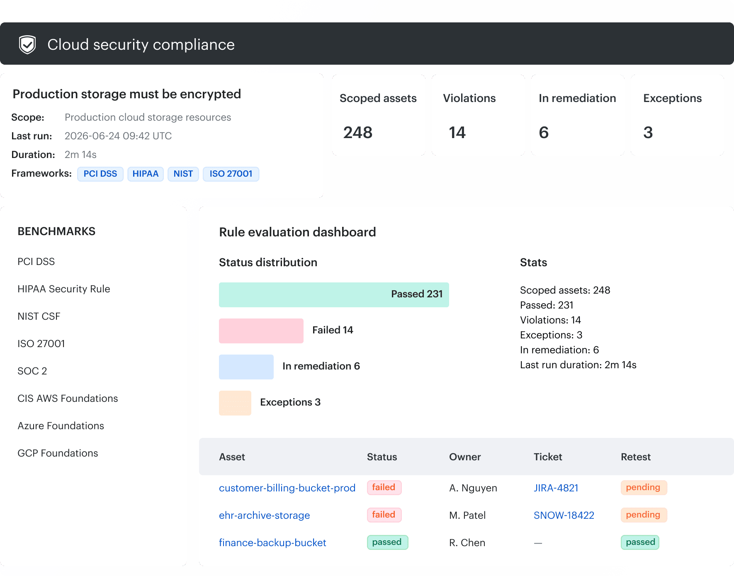Open NIST CSF benchmark

39,316
